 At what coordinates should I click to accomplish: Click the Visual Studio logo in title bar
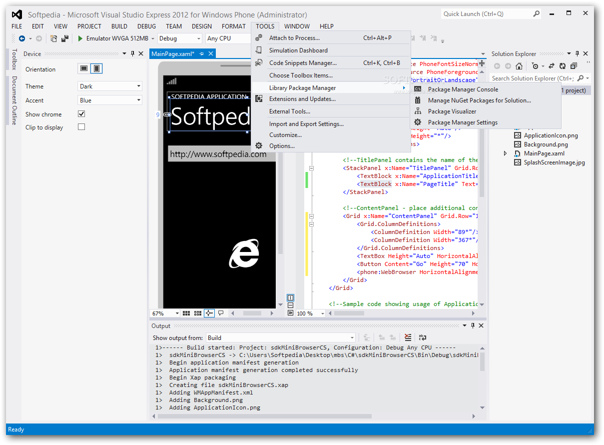click(17, 14)
